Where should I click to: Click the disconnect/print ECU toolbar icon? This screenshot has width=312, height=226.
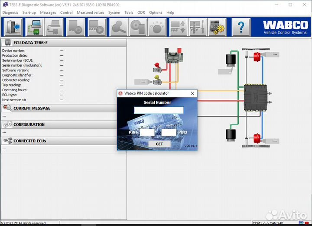[54, 27]
